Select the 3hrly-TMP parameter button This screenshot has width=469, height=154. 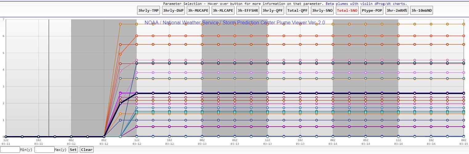point(149,10)
